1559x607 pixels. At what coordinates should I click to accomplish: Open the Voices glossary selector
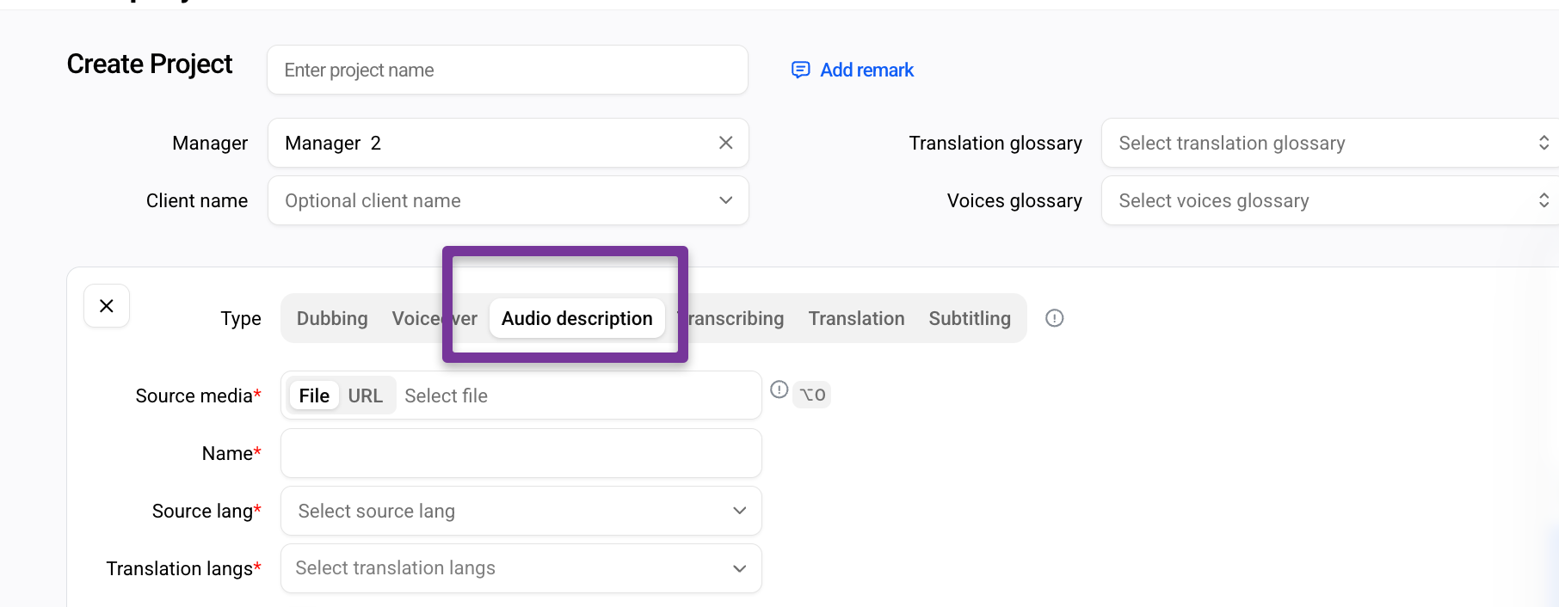pyautogui.click(x=1330, y=200)
